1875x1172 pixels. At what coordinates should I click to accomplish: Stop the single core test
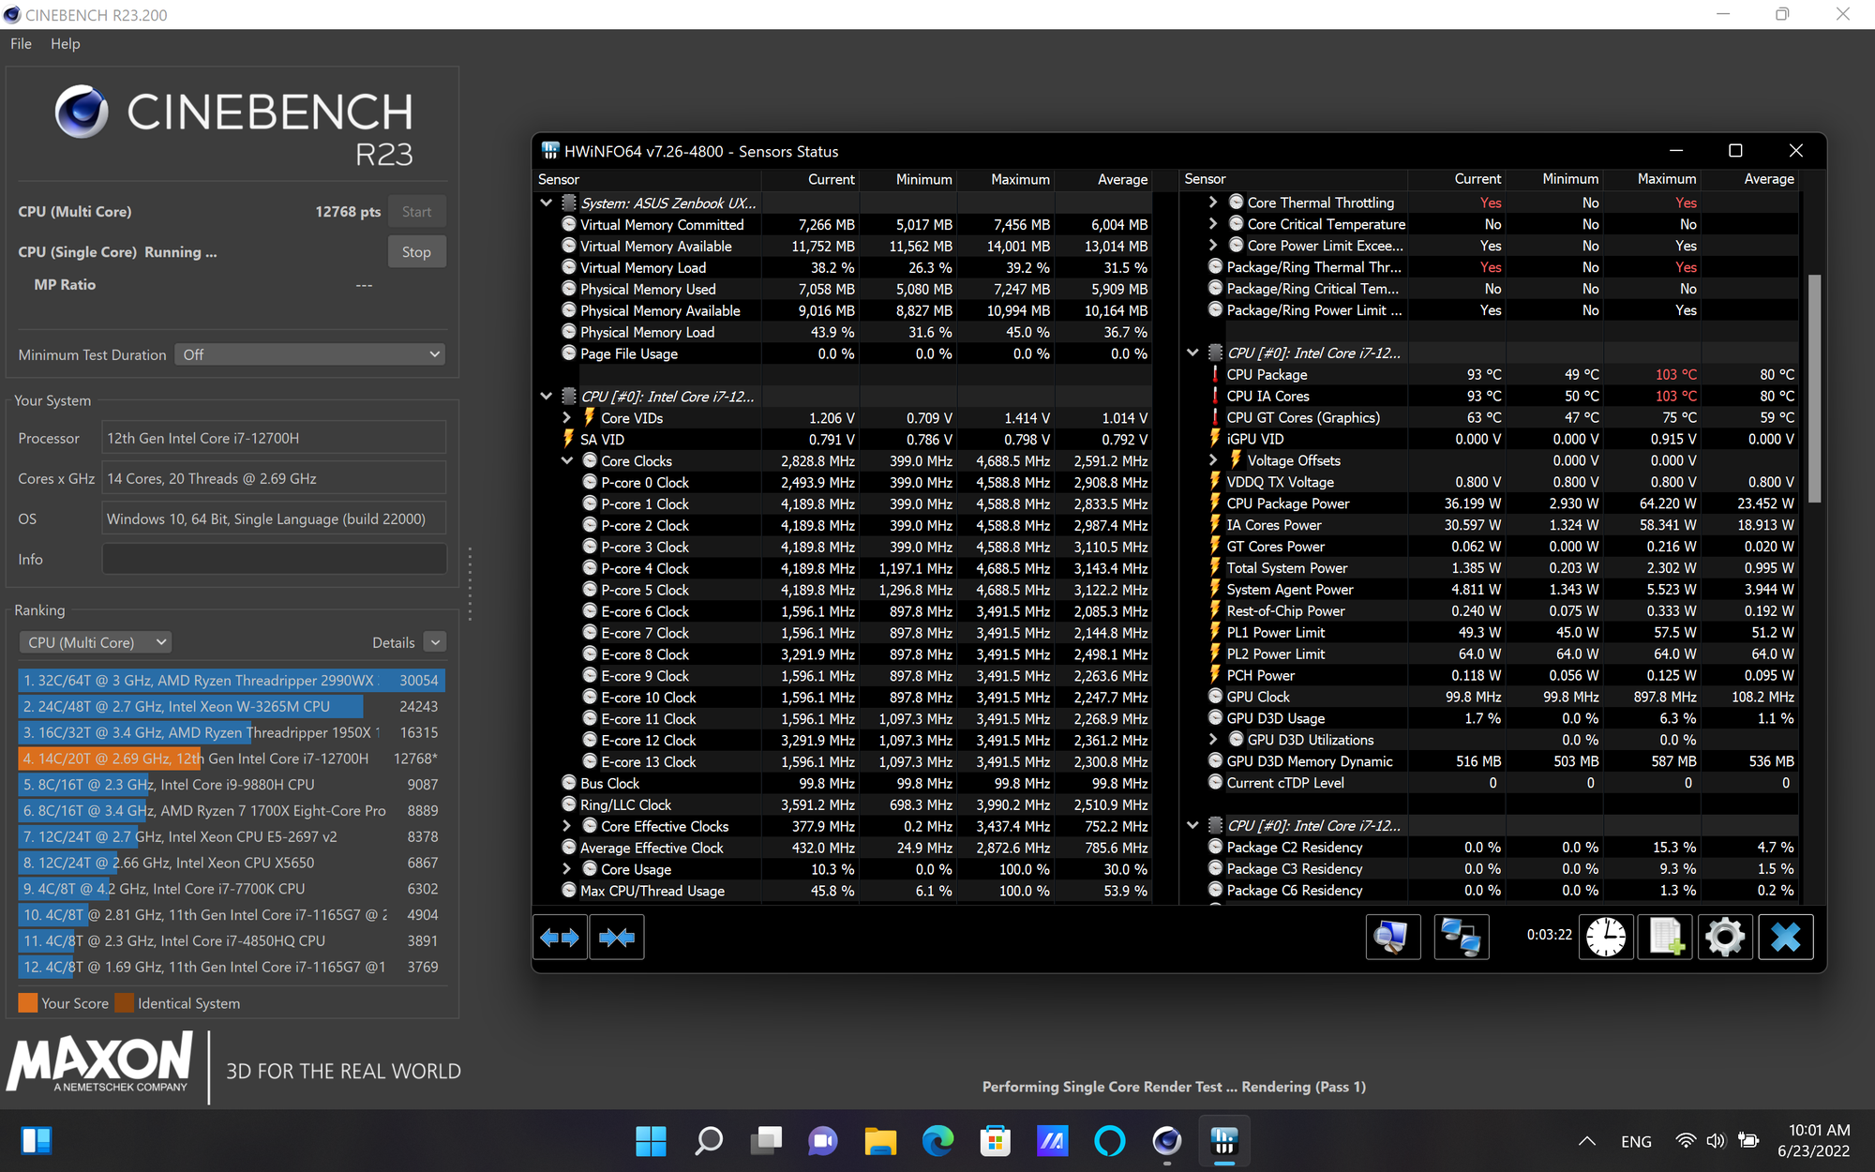[x=416, y=252]
